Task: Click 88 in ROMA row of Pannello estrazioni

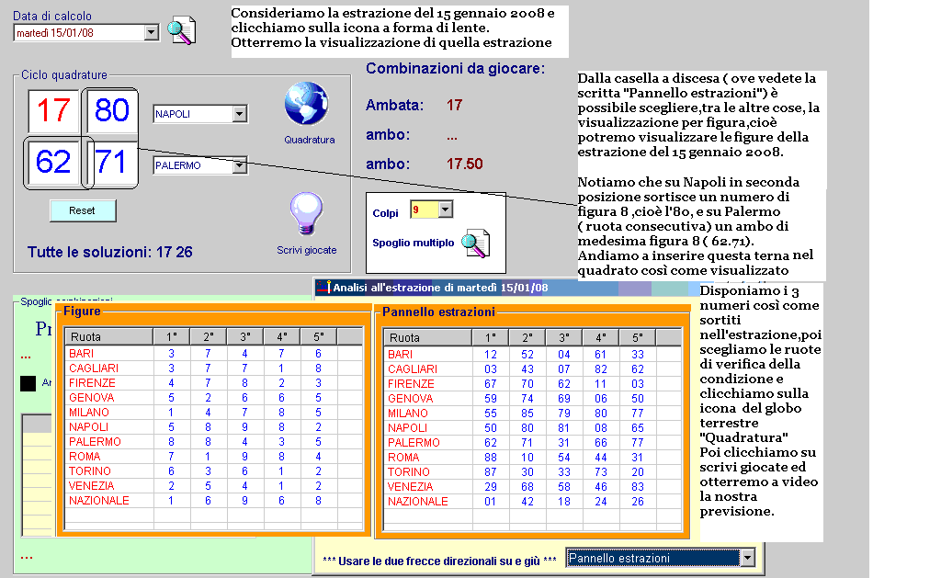Action: coord(491,458)
